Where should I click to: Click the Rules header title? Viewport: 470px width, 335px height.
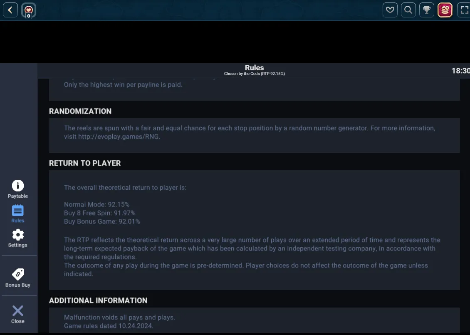click(x=254, y=68)
